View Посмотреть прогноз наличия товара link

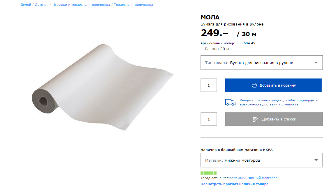tap(234, 184)
